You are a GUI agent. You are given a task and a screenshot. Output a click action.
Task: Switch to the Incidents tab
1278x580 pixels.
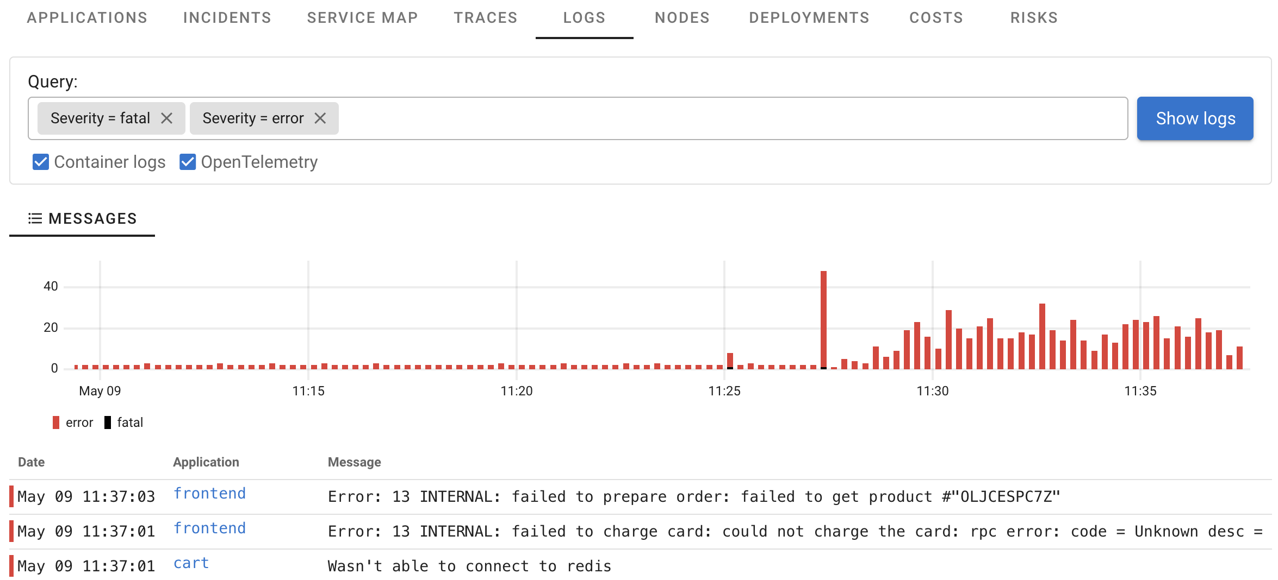point(227,18)
